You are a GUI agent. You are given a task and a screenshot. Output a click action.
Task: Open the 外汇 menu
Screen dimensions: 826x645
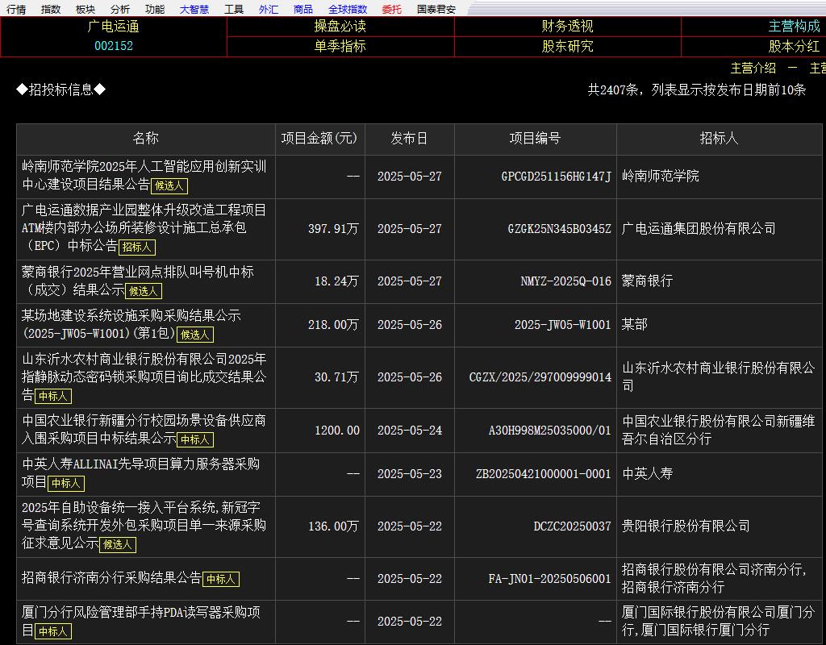point(269,9)
